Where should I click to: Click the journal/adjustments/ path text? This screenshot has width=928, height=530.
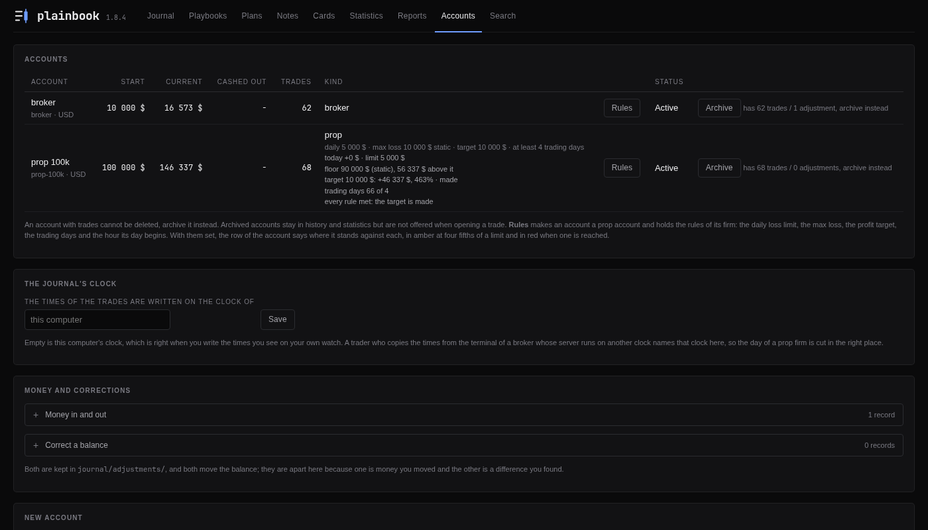click(121, 469)
